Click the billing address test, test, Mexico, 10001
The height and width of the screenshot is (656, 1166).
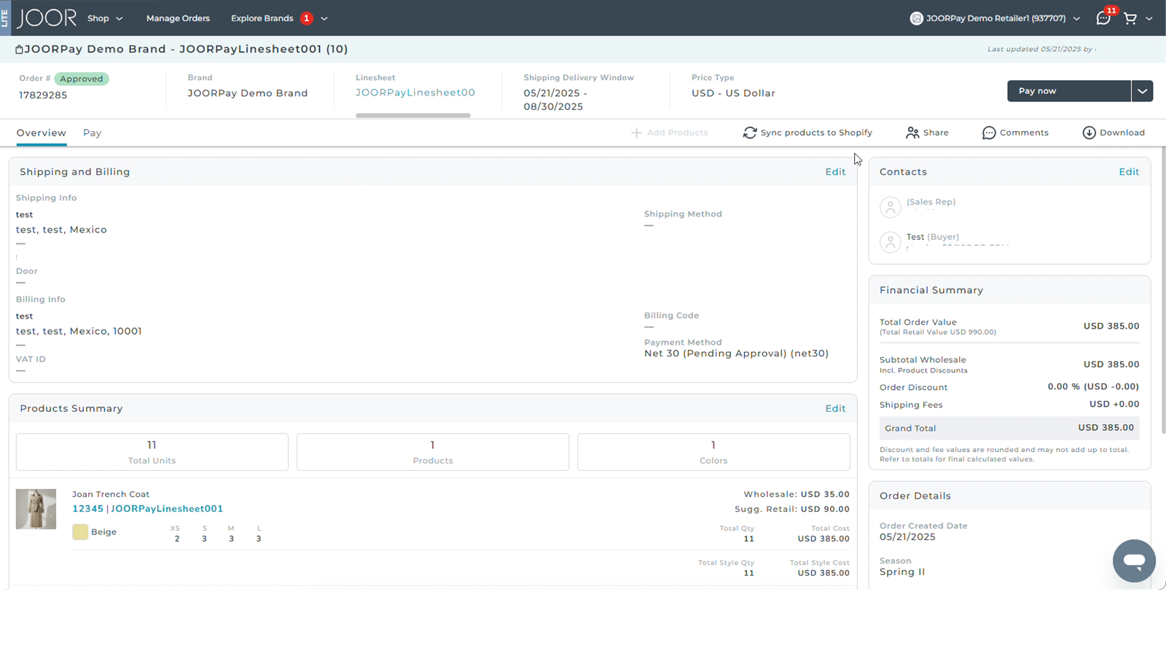click(x=79, y=331)
